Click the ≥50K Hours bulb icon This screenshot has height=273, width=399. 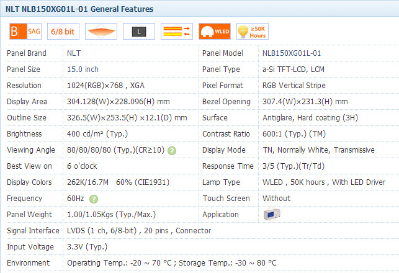(253, 31)
